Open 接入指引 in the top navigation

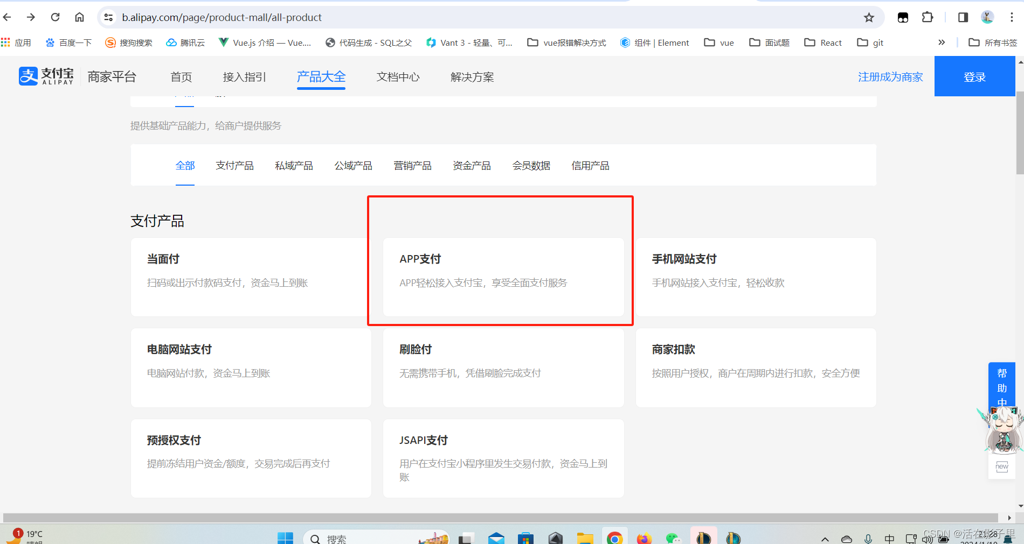click(244, 77)
